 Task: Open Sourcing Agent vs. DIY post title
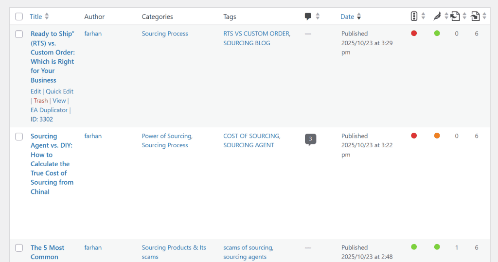coord(52,164)
